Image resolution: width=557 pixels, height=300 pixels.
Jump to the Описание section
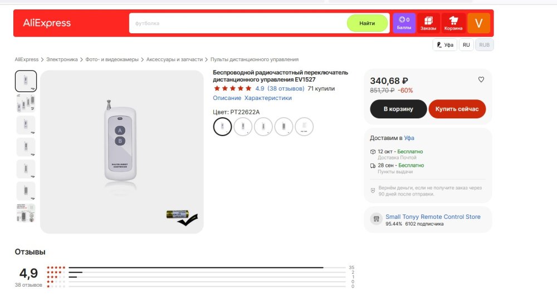coord(227,98)
